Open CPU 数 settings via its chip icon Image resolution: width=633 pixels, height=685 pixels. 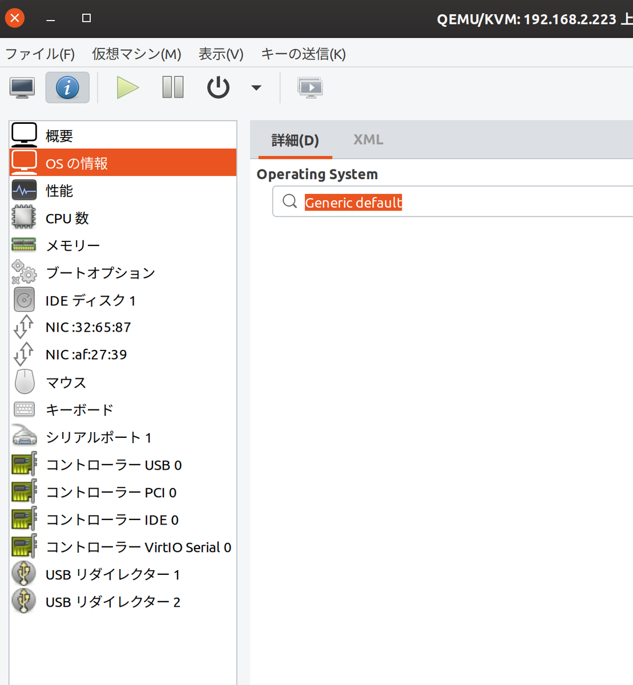(x=24, y=217)
